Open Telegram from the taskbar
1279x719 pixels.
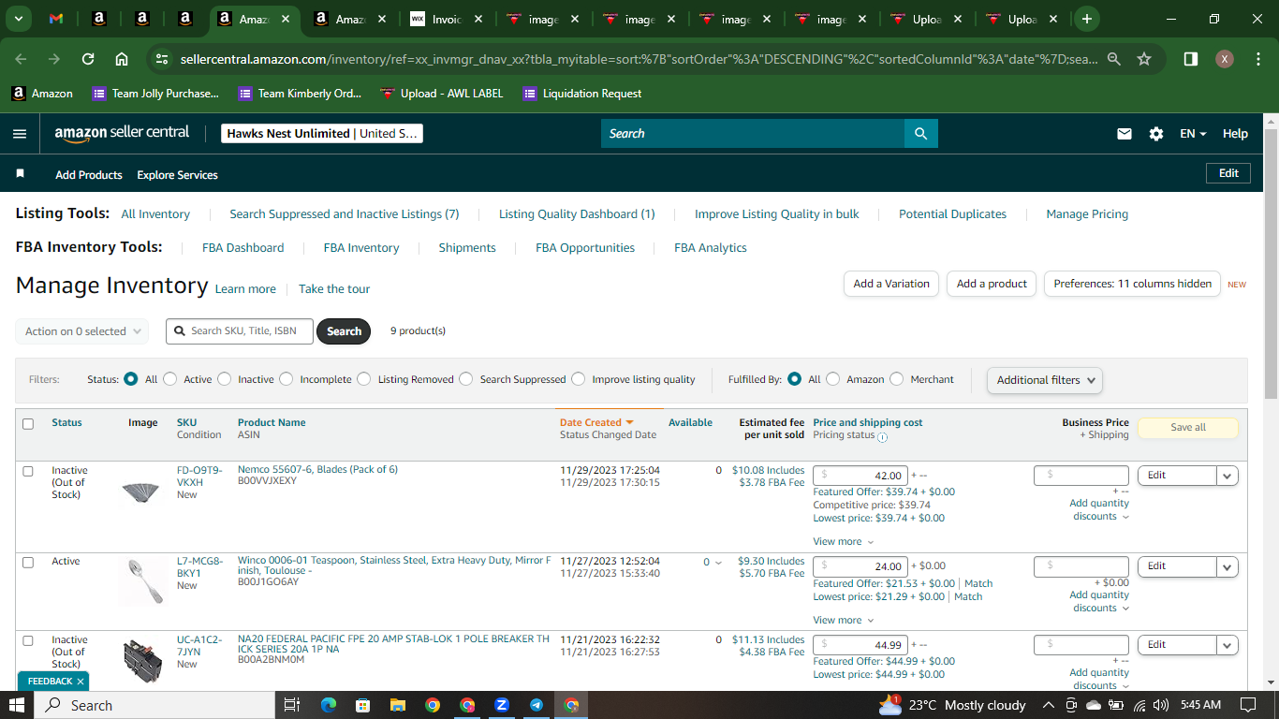[537, 705]
